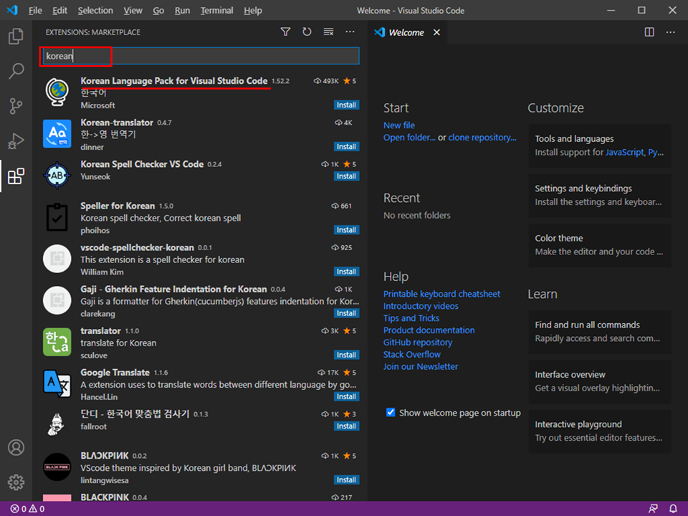Refresh the extensions list
688x516 pixels.
307,32
